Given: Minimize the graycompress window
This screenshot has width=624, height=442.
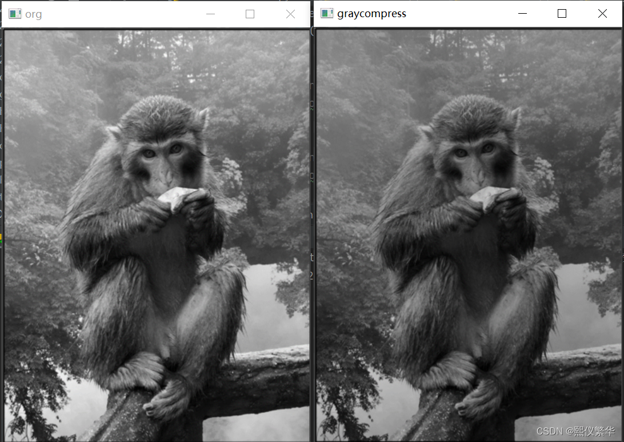Looking at the screenshot, I should 522,14.
